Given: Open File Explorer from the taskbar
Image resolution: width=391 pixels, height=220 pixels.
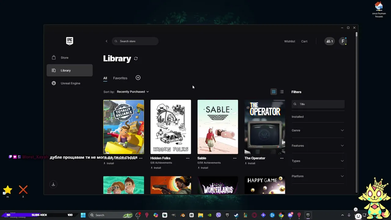Looking at the screenshot, I should click(x=201, y=215).
